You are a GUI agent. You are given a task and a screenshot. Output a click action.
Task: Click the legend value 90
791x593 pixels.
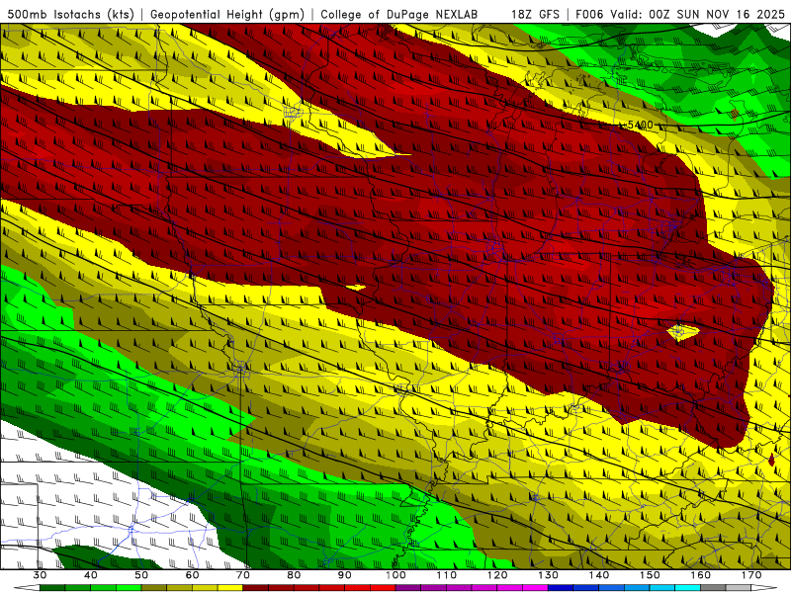[344, 575]
